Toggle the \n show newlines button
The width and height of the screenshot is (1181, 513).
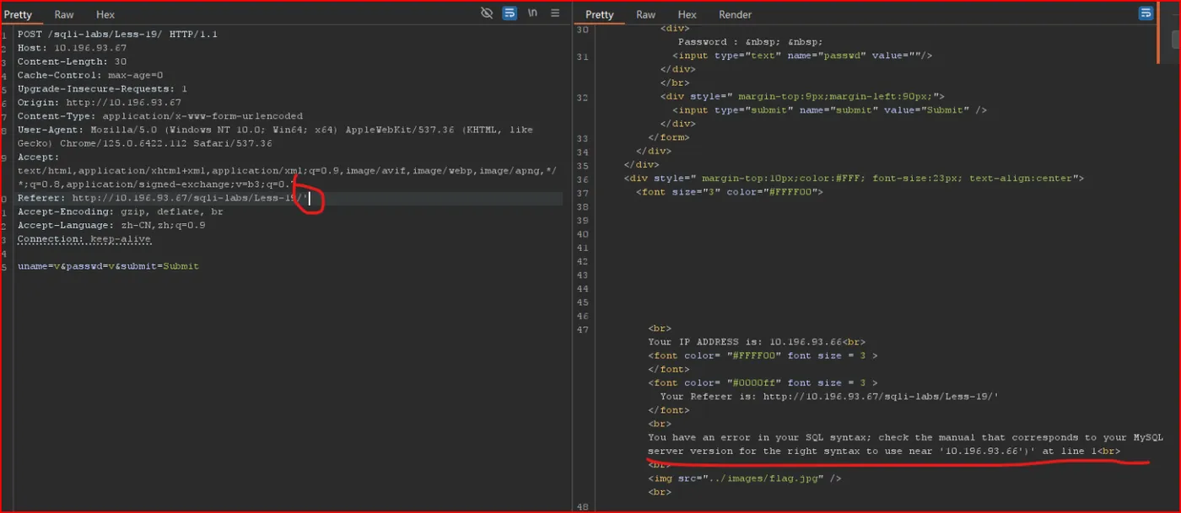click(532, 13)
